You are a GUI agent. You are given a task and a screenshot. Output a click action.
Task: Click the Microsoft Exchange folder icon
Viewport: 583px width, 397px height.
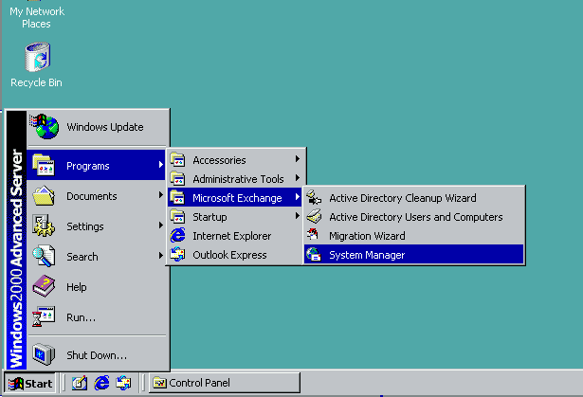(x=177, y=197)
